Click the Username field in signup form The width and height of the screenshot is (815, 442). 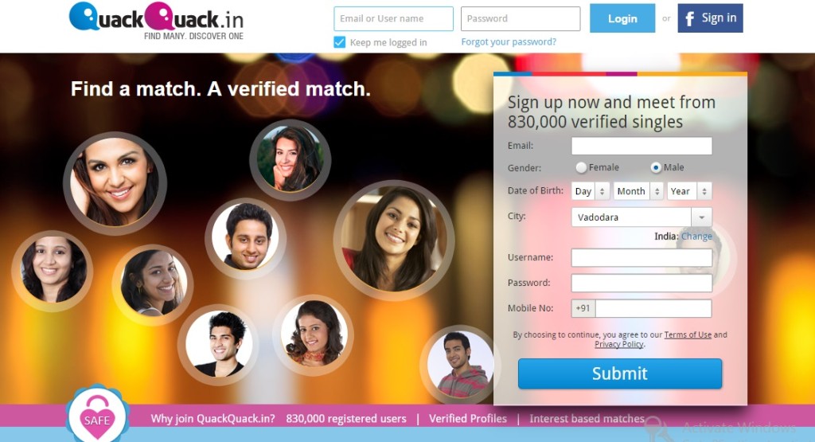pos(641,258)
